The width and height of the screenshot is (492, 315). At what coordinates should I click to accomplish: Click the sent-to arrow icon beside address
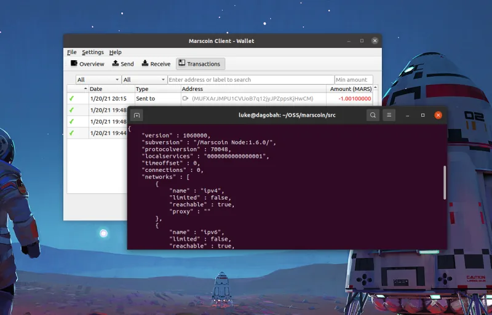pos(185,98)
